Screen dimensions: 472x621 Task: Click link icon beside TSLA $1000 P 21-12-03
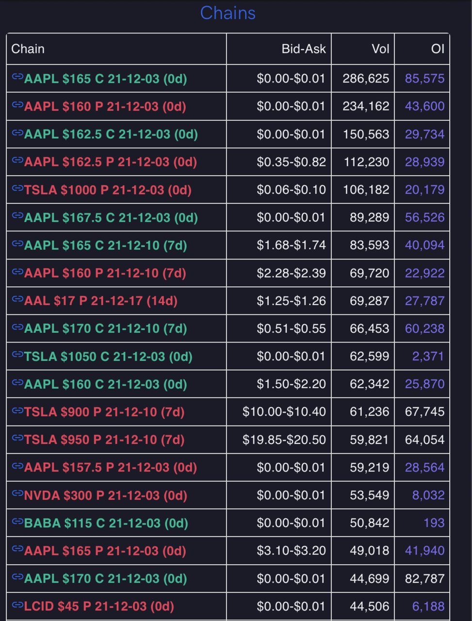point(17,188)
